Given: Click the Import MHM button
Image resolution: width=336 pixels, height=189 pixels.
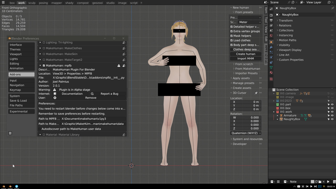Looking at the screenshot, I should (x=246, y=59).
